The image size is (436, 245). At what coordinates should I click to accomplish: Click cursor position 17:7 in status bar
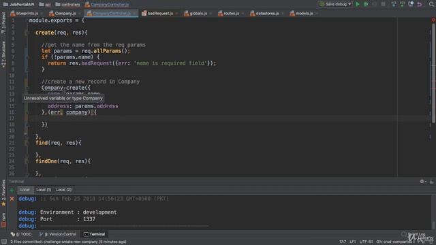click(343, 242)
